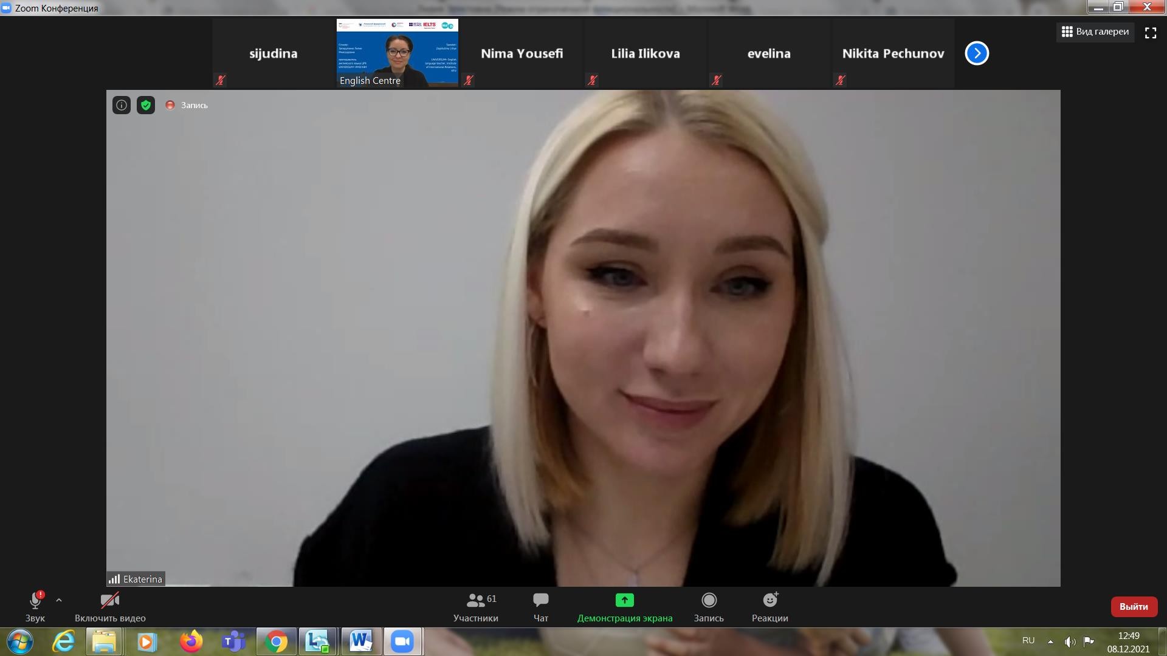Open the Участники participants panel
The height and width of the screenshot is (656, 1167).
click(x=475, y=607)
